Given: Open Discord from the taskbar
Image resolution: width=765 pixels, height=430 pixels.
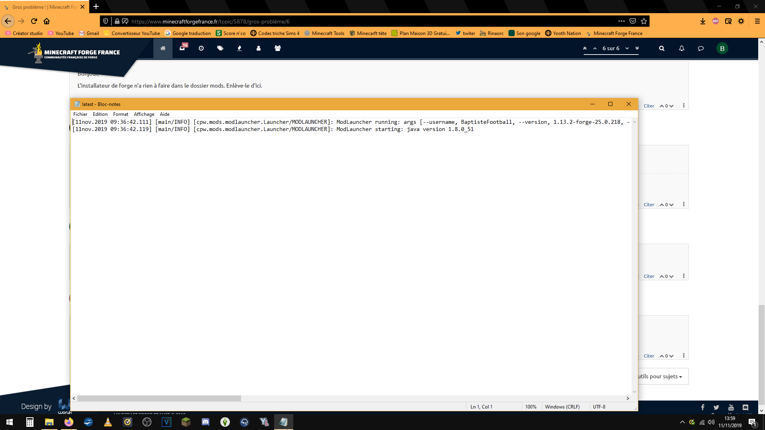Looking at the screenshot, I should pos(206,422).
